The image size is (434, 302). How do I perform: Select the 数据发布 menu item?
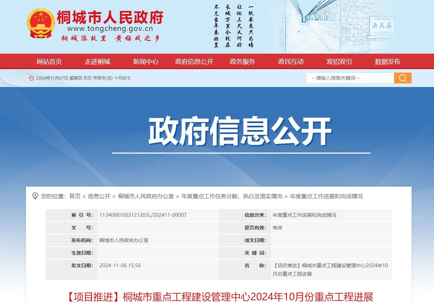387,62
